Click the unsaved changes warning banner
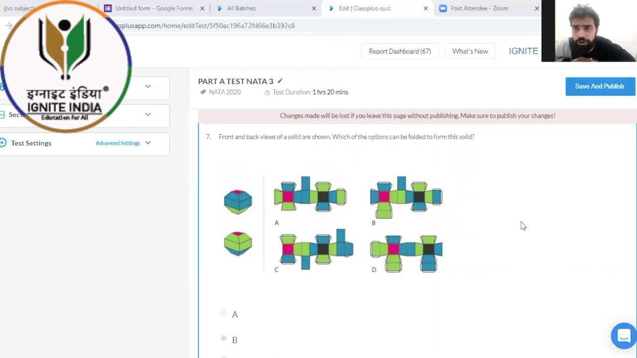637x358 pixels. coord(418,116)
